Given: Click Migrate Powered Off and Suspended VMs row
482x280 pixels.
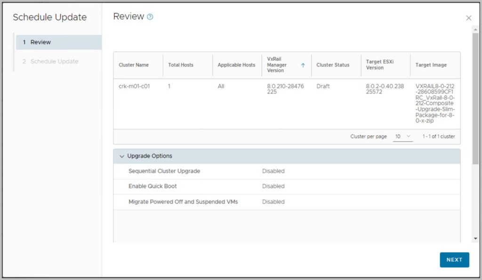Looking at the screenshot, I should click(183, 202).
